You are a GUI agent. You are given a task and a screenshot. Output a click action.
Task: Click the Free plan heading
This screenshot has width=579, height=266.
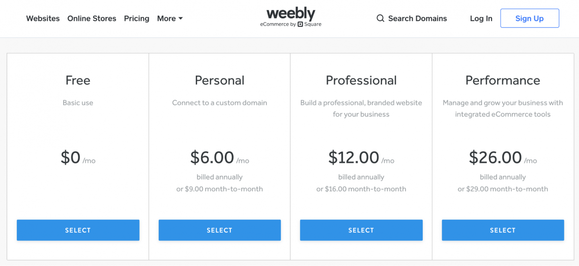click(78, 80)
